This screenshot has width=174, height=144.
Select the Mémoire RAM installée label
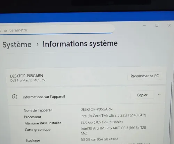pos(43,123)
